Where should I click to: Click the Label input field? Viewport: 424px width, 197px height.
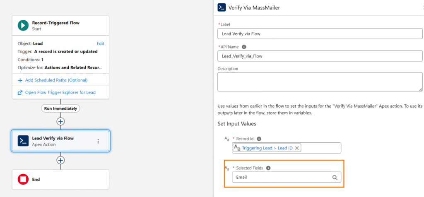tap(320, 34)
